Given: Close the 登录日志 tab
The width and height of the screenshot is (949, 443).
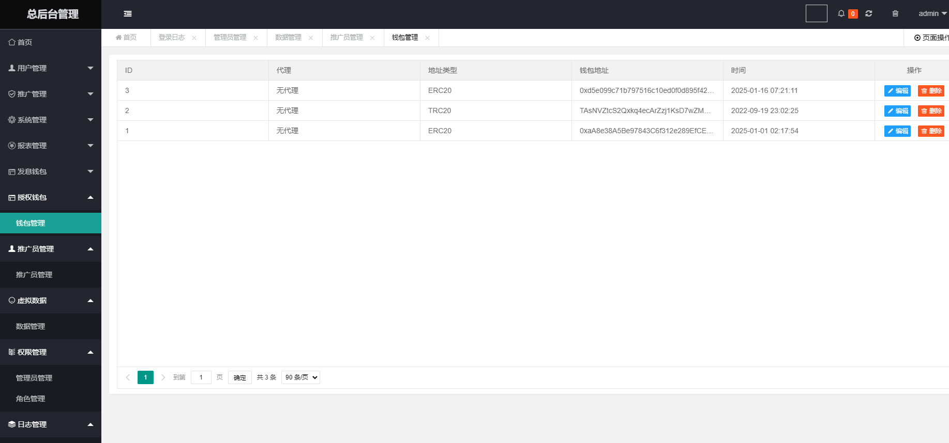Looking at the screenshot, I should [194, 38].
